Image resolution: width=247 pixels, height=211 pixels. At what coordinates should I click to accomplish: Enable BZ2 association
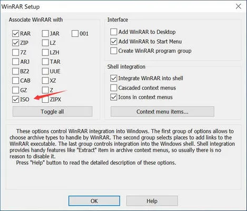tap(16, 71)
